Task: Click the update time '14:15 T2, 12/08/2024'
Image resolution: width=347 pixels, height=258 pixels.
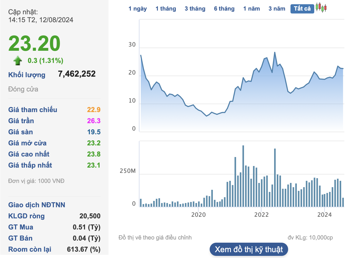Action: point(41,20)
